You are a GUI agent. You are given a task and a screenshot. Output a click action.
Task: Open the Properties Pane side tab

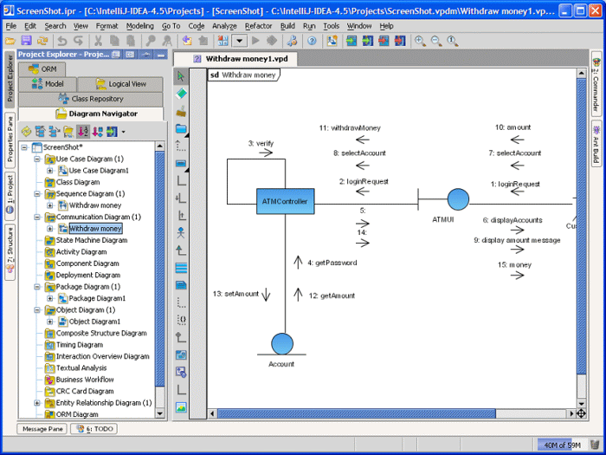click(10, 140)
